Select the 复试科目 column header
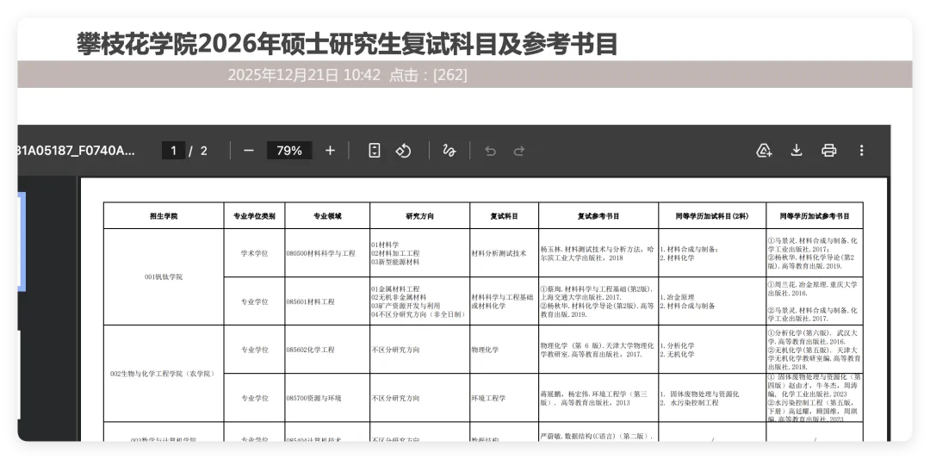Image resolution: width=930 pixels, height=459 pixels. pyautogui.click(x=504, y=216)
